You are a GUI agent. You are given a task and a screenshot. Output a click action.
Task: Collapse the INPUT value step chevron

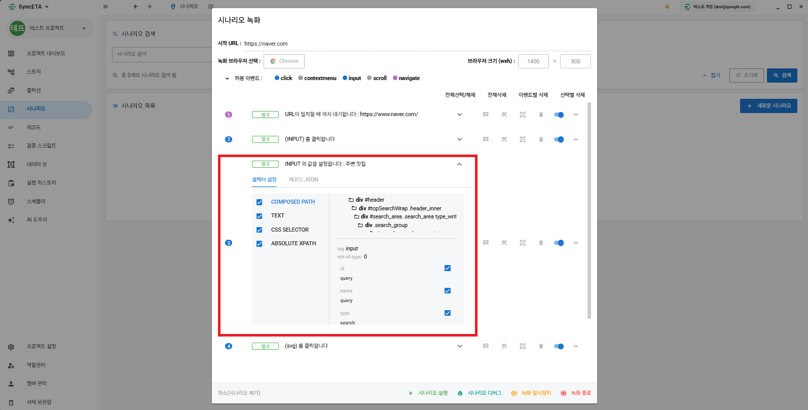tap(459, 164)
